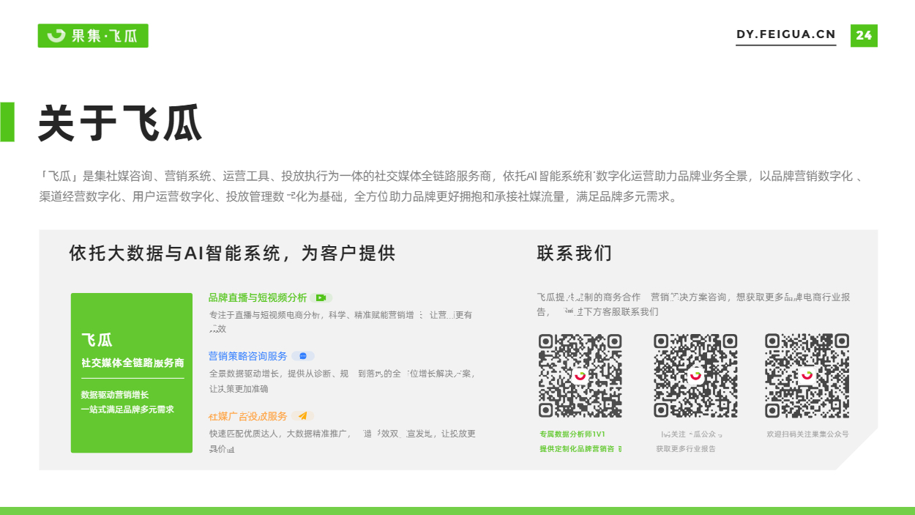
Task: Click description starting 快速匹配优质达人
Action: 343,441
